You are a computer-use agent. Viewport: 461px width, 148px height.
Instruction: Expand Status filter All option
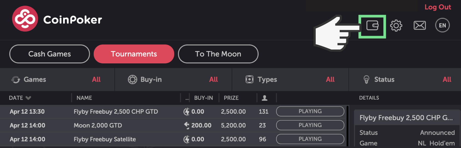pyautogui.click(x=447, y=79)
